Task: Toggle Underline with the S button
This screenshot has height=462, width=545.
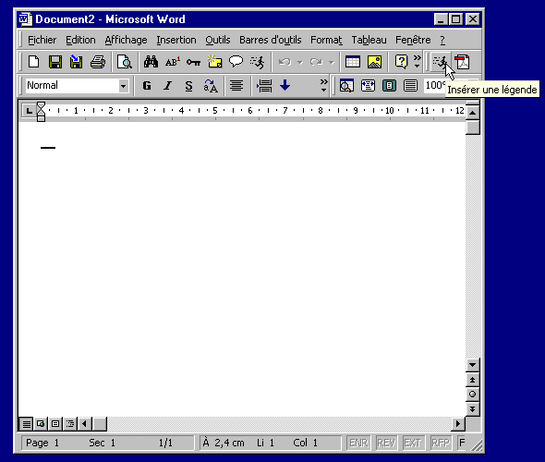Action: [188, 86]
